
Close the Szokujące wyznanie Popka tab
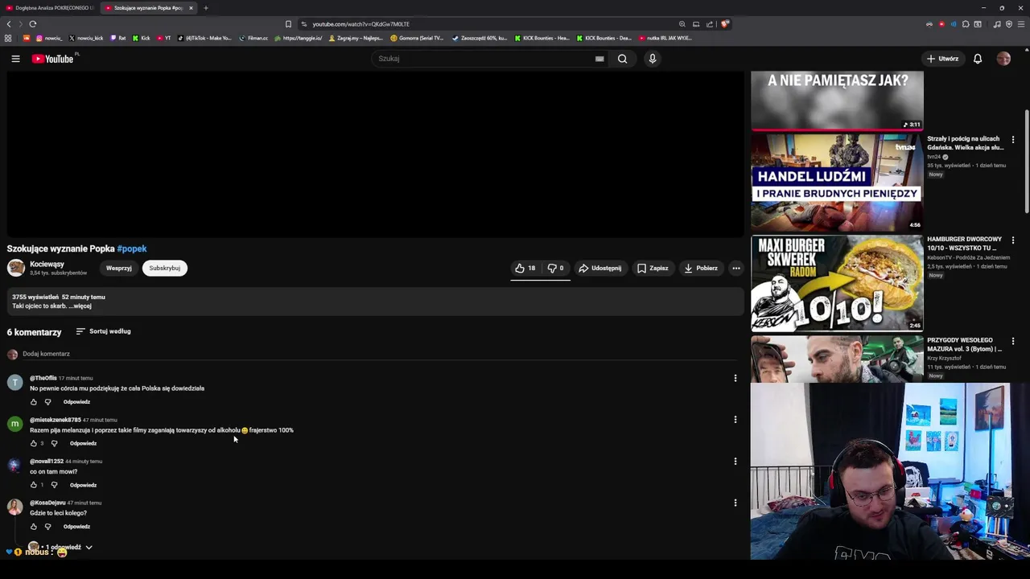(191, 8)
